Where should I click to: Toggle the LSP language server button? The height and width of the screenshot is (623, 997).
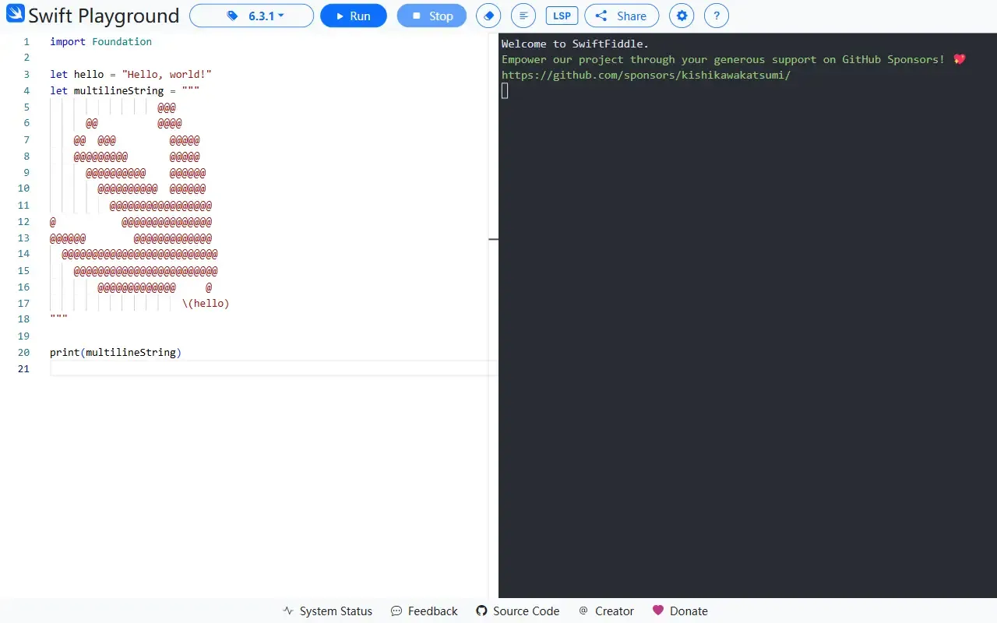(562, 16)
